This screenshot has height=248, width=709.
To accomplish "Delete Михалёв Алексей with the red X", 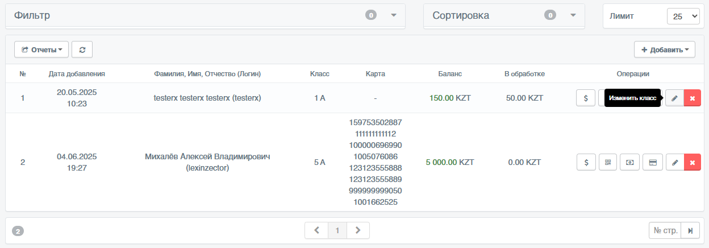I will click(x=693, y=162).
